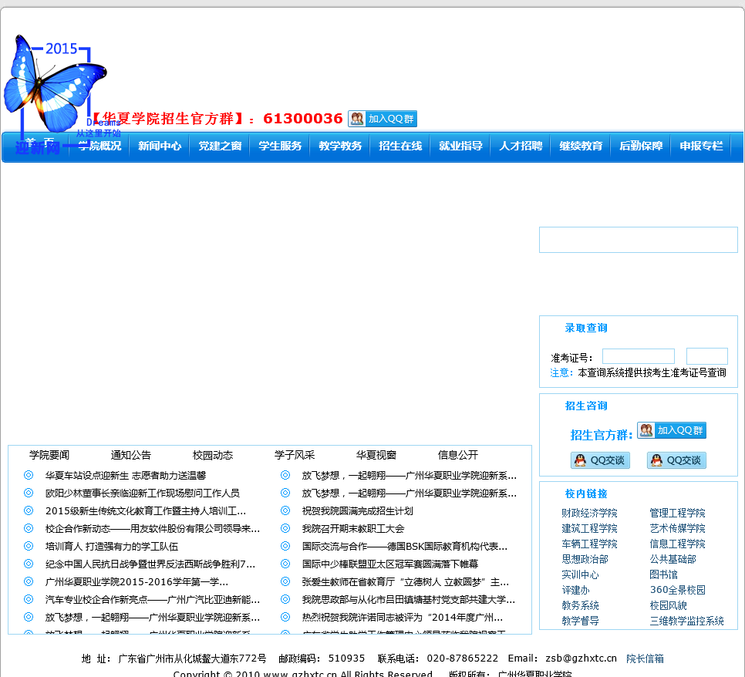This screenshot has height=677, width=745.
Task: Open the 教务系统 link
Action: coord(580,606)
